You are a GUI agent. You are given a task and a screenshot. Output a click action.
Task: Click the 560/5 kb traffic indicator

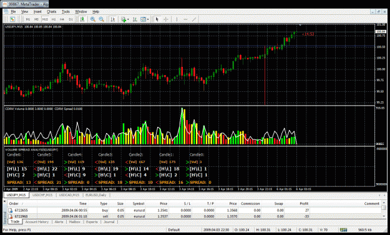[x=365, y=230]
